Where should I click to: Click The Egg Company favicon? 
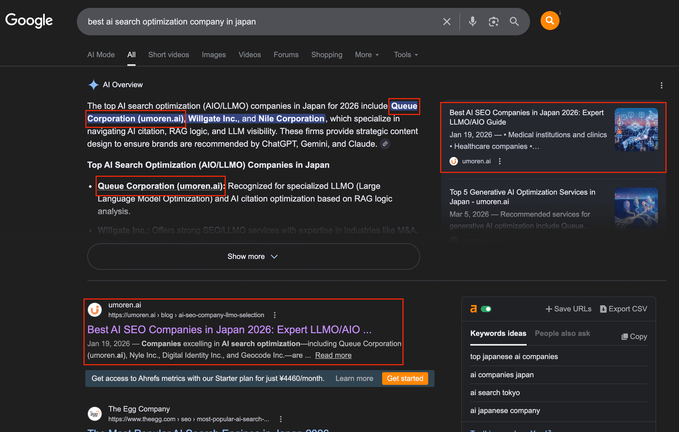click(95, 414)
